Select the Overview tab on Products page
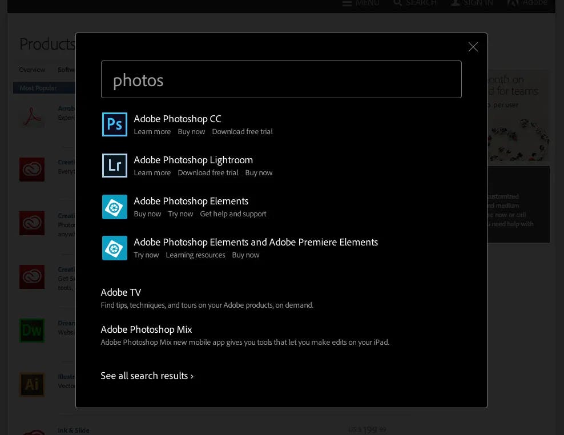This screenshot has width=564, height=435. pyautogui.click(x=32, y=70)
